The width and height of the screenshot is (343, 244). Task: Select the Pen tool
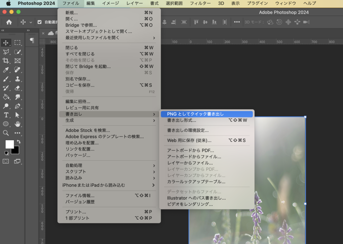point(17,106)
